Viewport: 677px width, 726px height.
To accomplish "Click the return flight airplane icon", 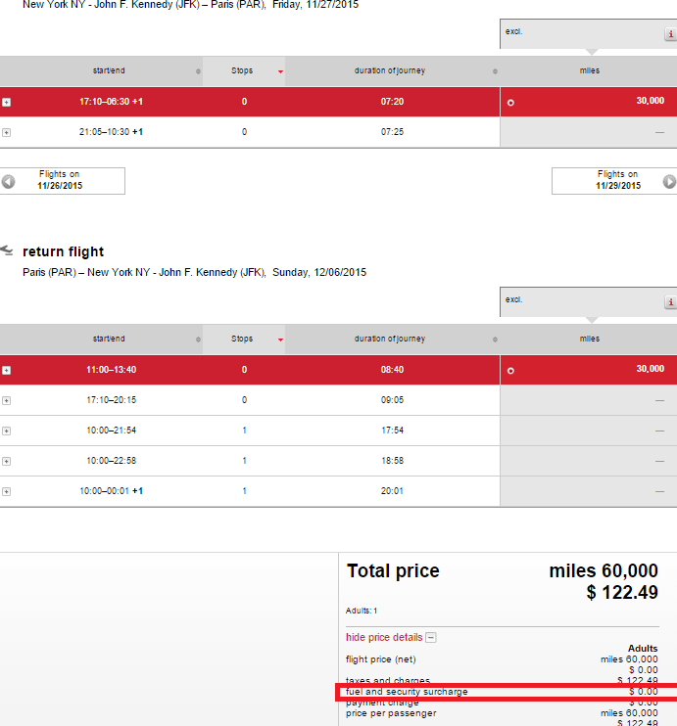I will 7,250.
